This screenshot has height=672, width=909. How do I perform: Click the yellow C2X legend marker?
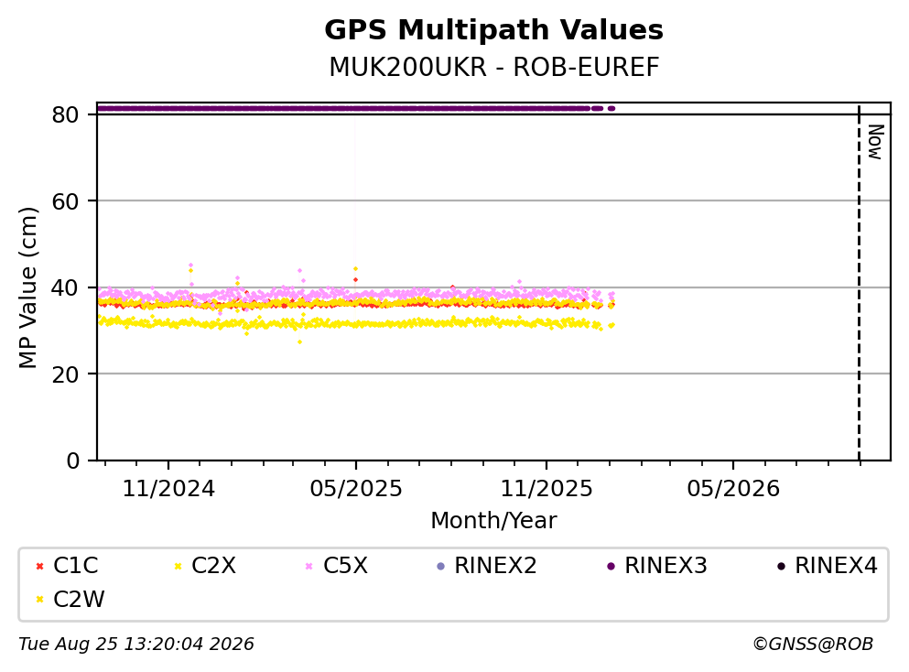(x=178, y=566)
